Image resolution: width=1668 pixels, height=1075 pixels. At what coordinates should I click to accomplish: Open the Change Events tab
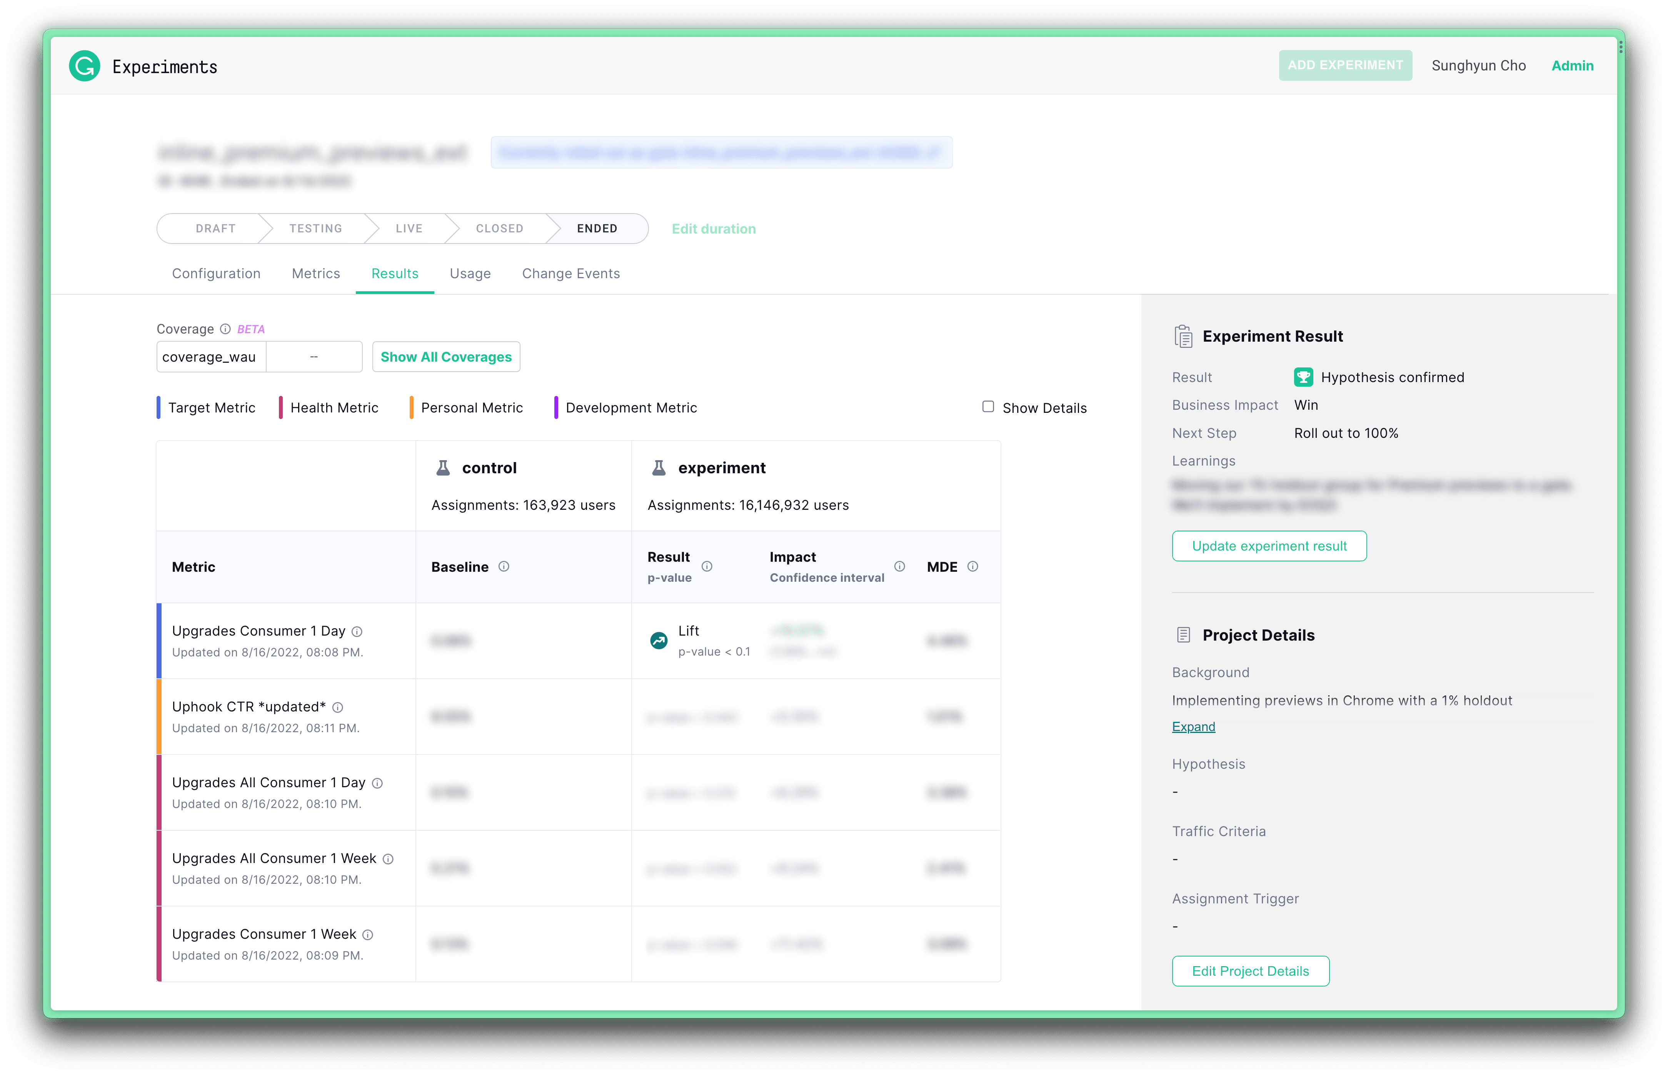[570, 274]
